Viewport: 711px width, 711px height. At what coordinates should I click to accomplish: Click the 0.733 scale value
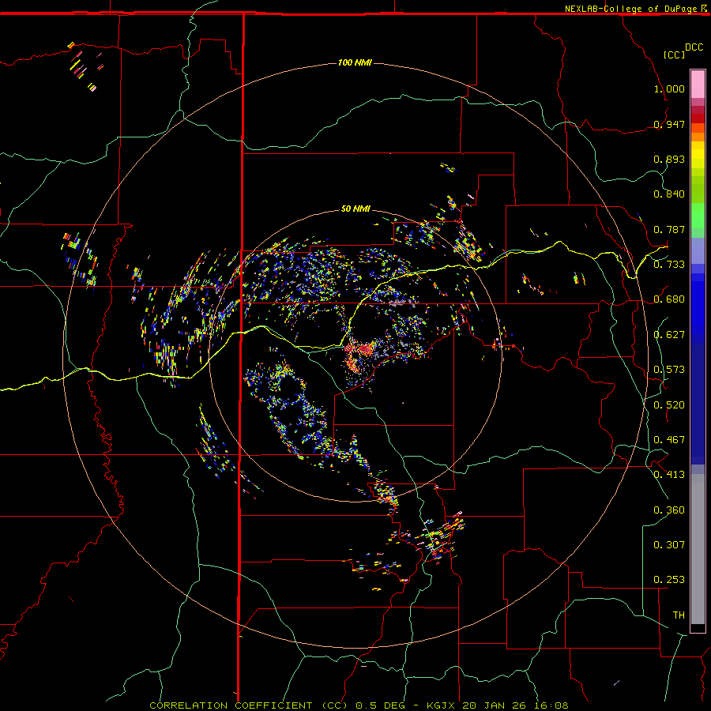coord(669,265)
